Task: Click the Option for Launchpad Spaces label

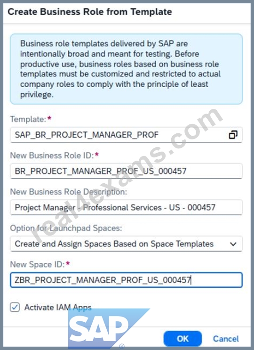Action: (66, 228)
